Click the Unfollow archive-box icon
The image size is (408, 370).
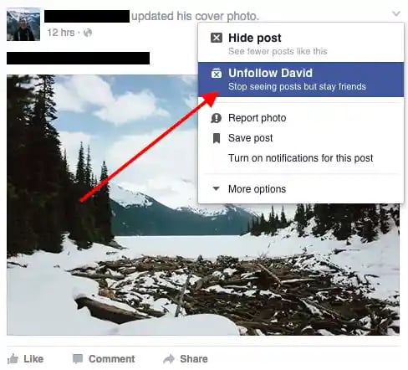point(217,73)
